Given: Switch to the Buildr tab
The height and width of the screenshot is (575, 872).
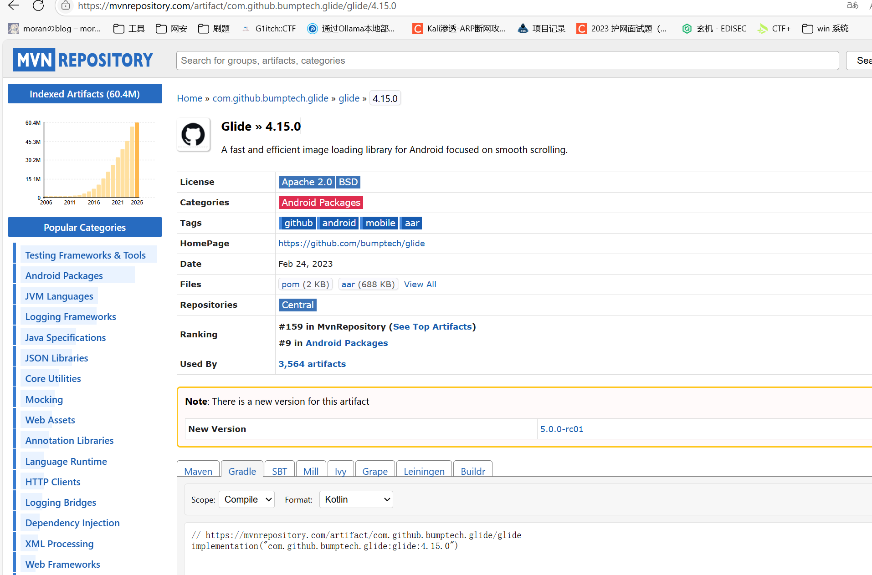Looking at the screenshot, I should point(473,471).
